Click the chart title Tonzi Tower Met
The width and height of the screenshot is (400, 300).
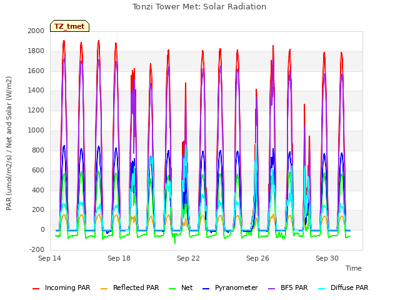tap(199, 7)
